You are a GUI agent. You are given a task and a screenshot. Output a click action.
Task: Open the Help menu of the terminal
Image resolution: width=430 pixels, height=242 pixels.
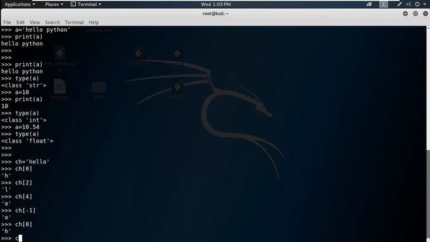point(93,22)
